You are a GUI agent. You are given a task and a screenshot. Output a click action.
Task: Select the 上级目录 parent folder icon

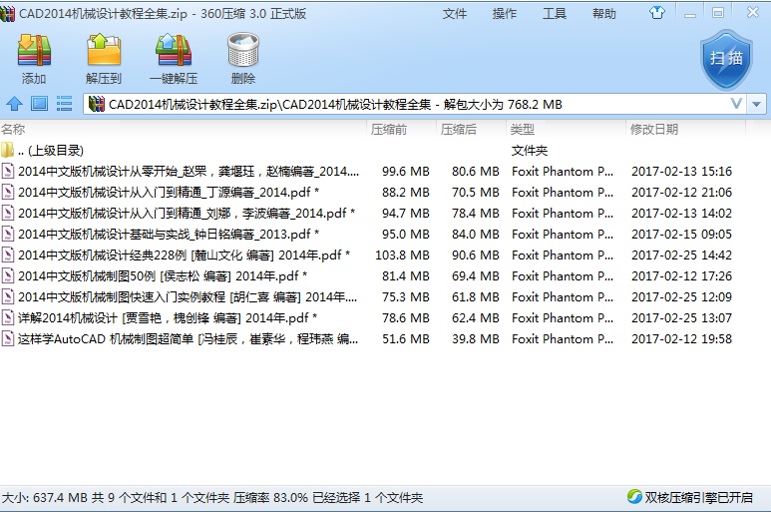[x=7, y=150]
